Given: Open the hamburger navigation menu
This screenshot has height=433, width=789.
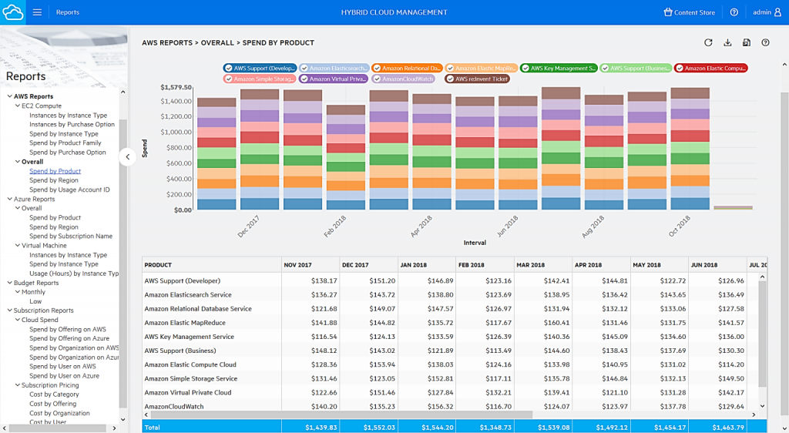Looking at the screenshot, I should [37, 12].
